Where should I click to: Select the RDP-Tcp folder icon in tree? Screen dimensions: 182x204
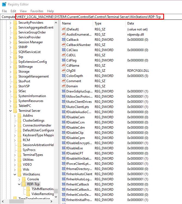(x=24, y=184)
